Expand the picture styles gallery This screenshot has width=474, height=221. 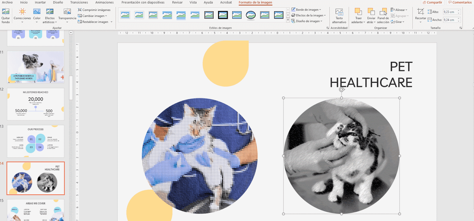point(288,20)
